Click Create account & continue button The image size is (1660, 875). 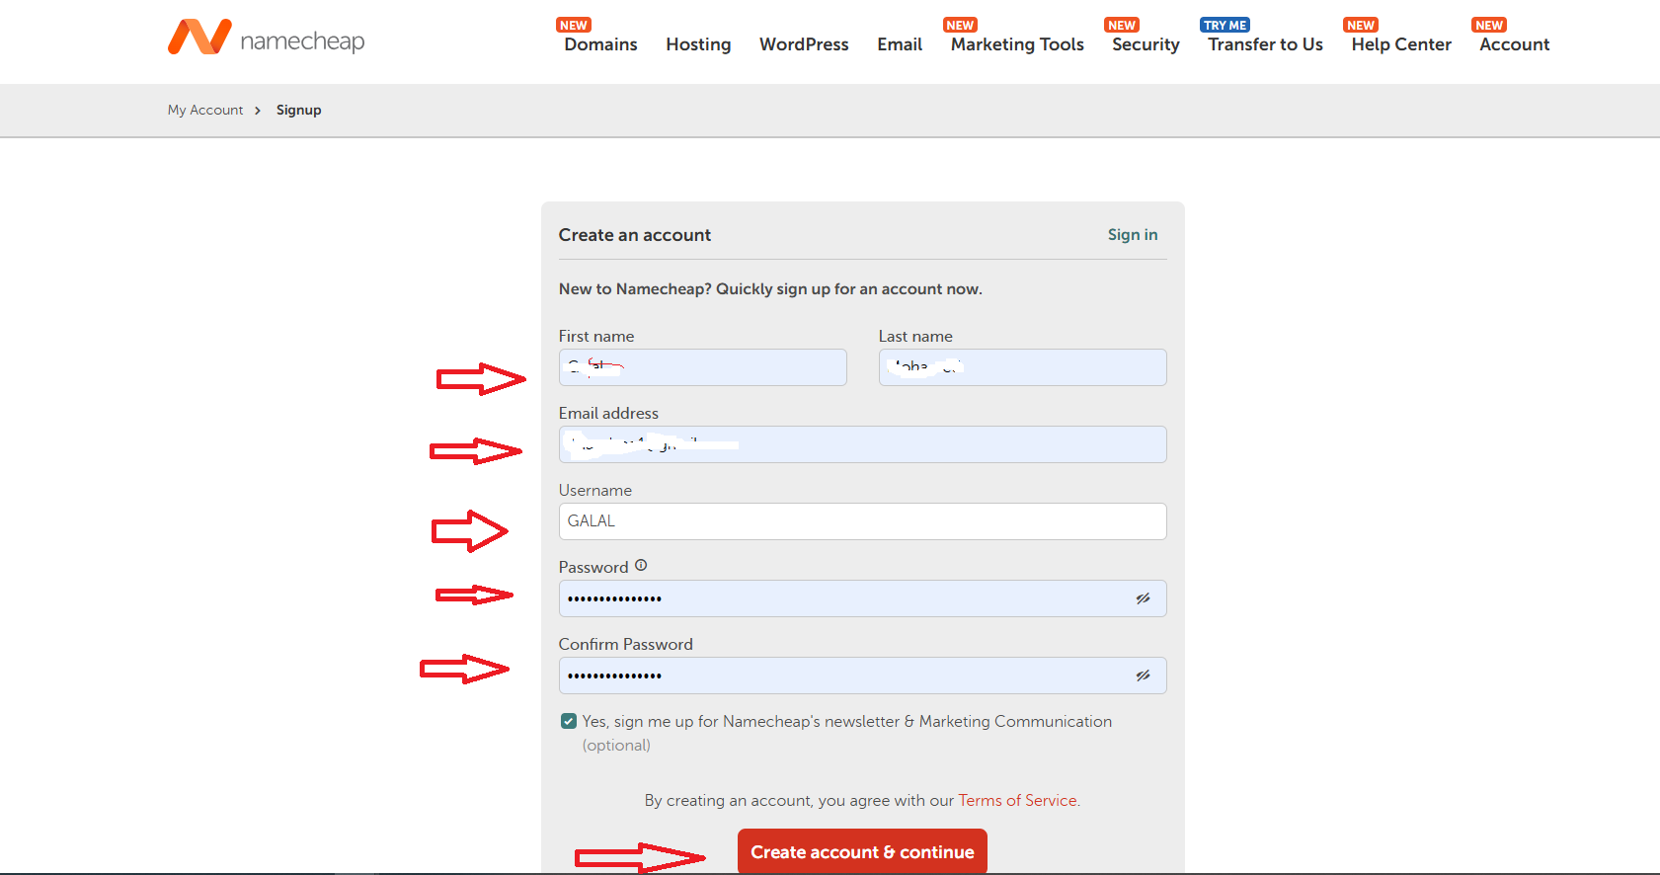(x=862, y=851)
